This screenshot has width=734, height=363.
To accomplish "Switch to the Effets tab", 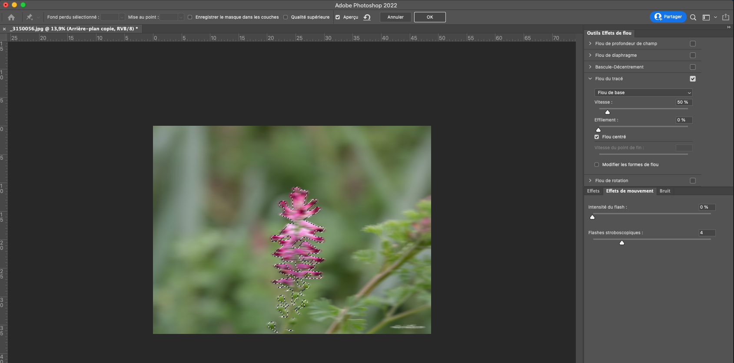I will [x=593, y=191].
